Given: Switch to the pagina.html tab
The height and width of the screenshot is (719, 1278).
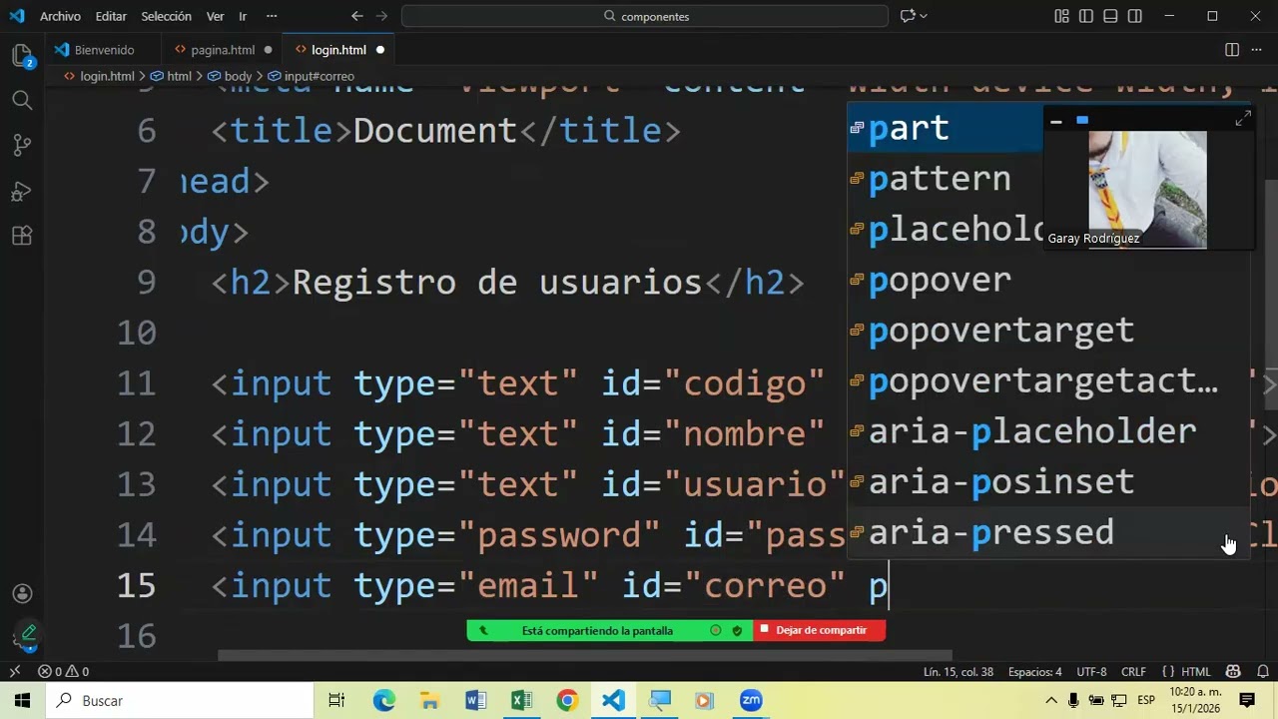Looking at the screenshot, I should (223, 50).
